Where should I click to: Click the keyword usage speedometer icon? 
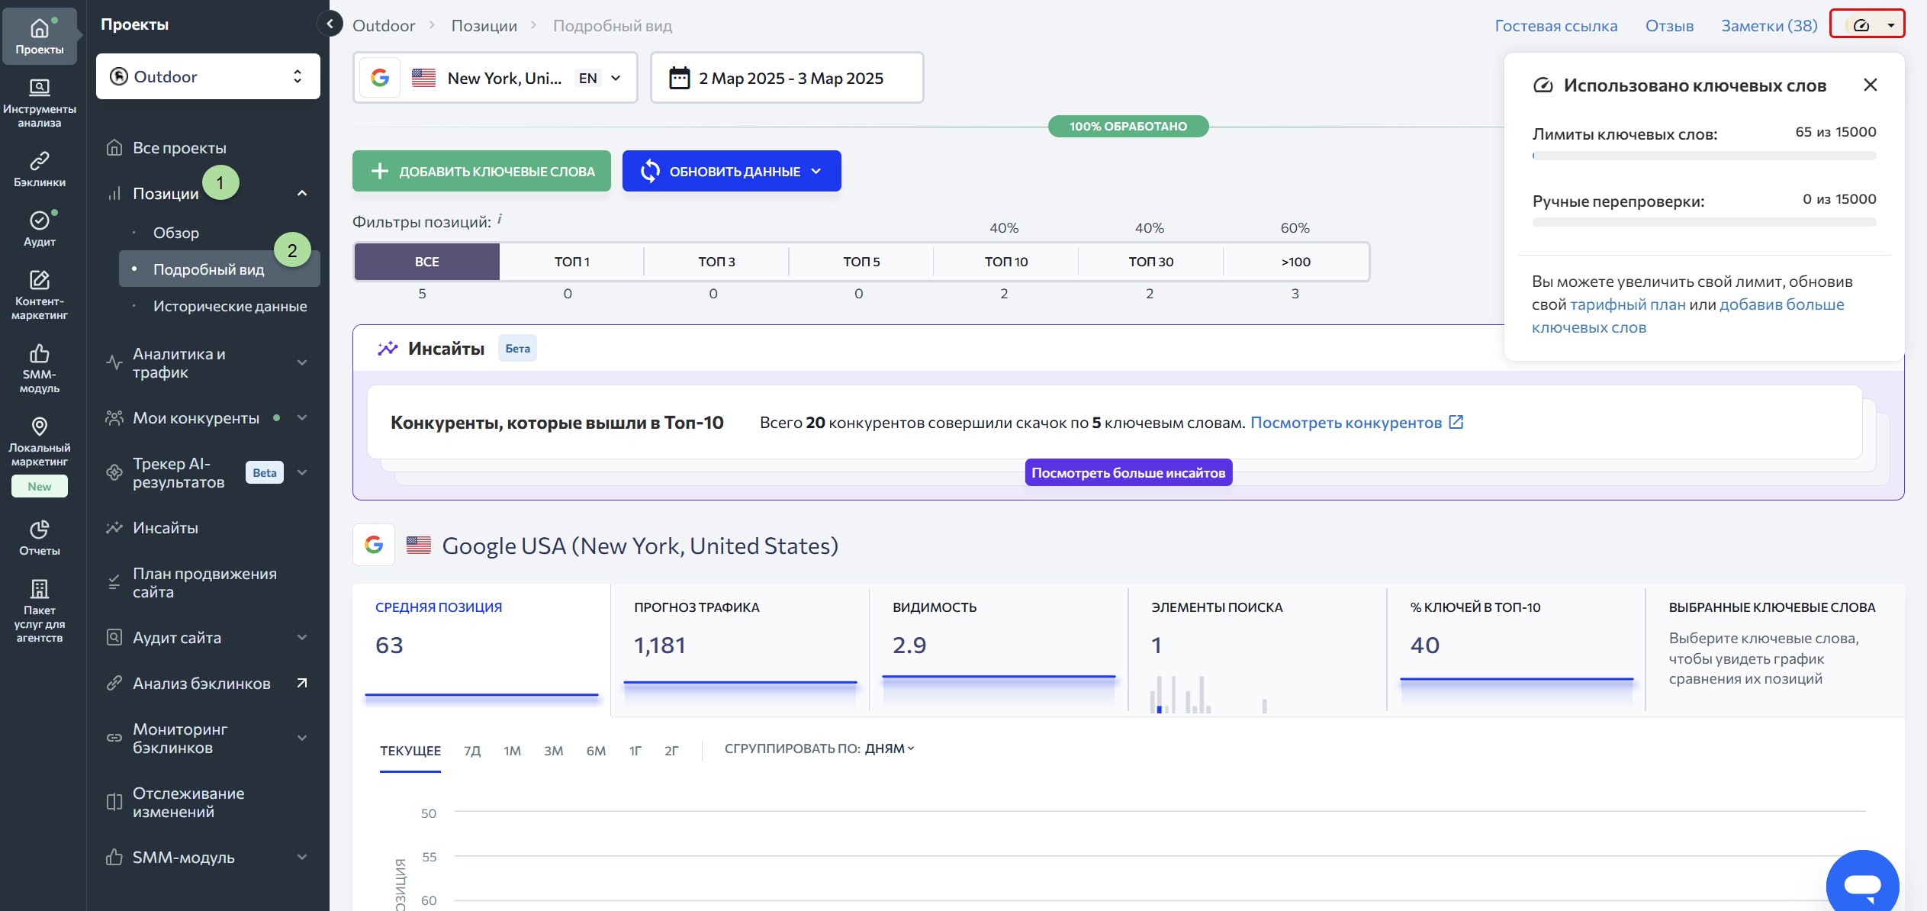pos(1861,25)
